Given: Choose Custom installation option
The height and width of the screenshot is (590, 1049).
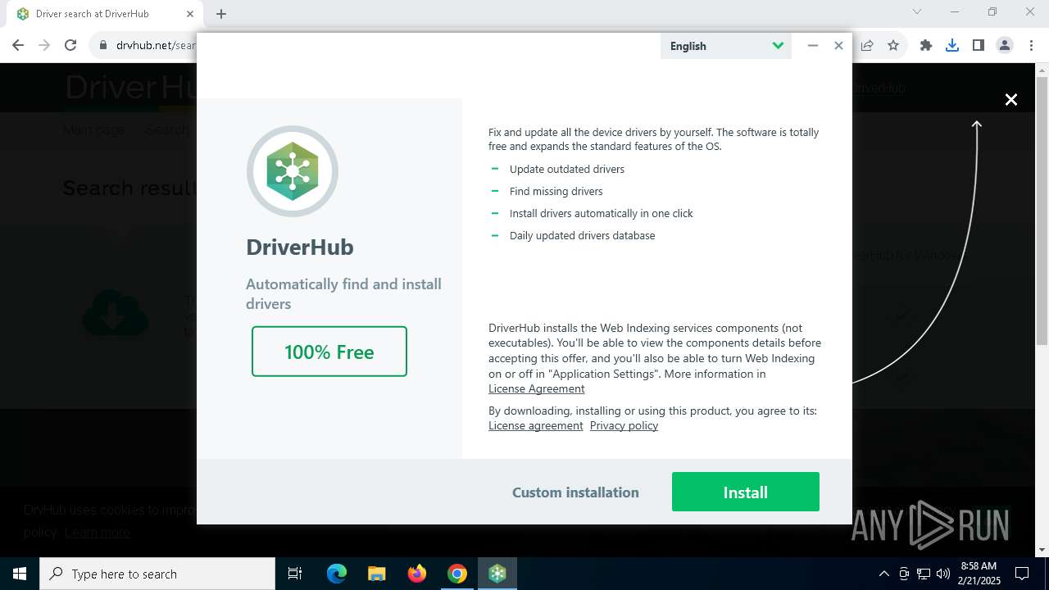Looking at the screenshot, I should click(575, 492).
